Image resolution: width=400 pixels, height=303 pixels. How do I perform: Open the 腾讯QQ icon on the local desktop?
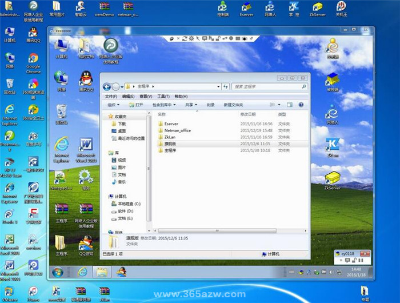click(x=33, y=35)
